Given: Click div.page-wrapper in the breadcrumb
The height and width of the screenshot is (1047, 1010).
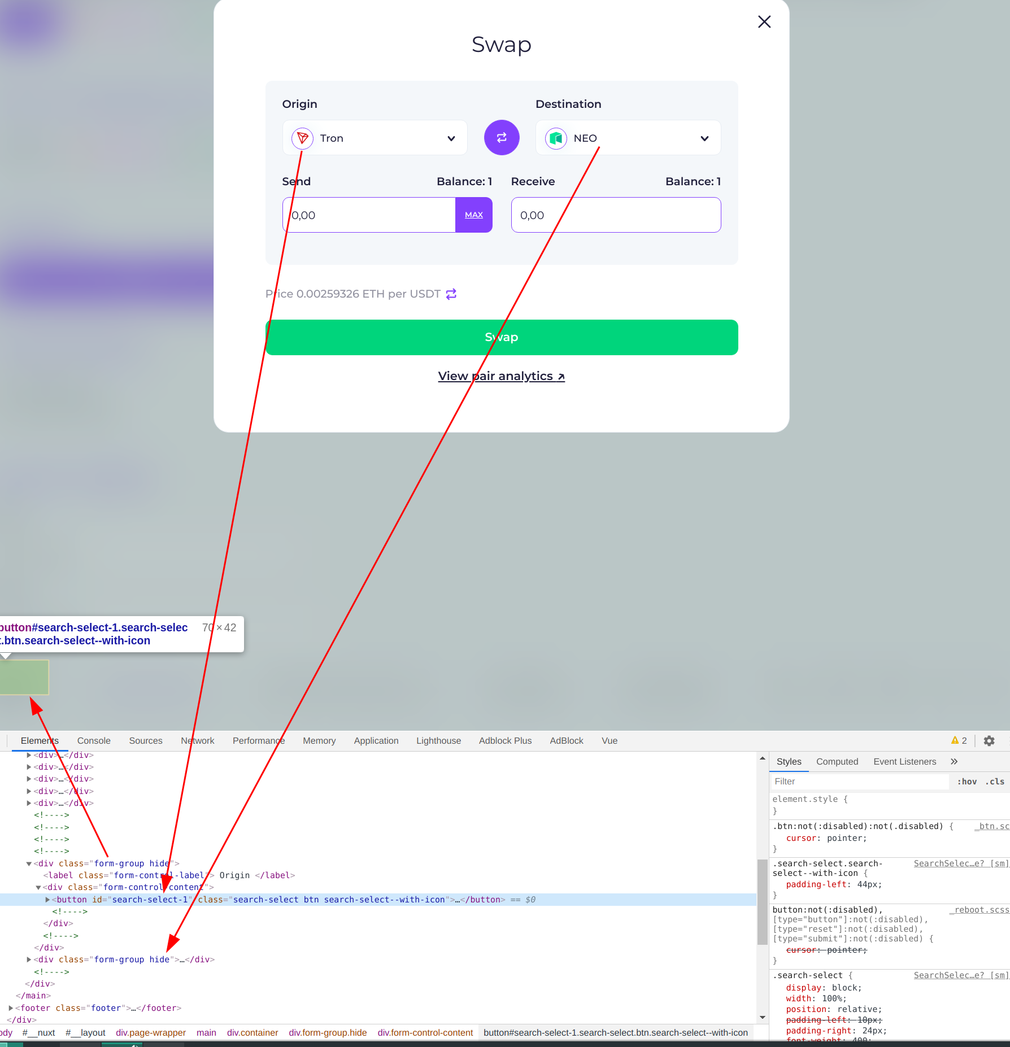Looking at the screenshot, I should (x=151, y=1032).
